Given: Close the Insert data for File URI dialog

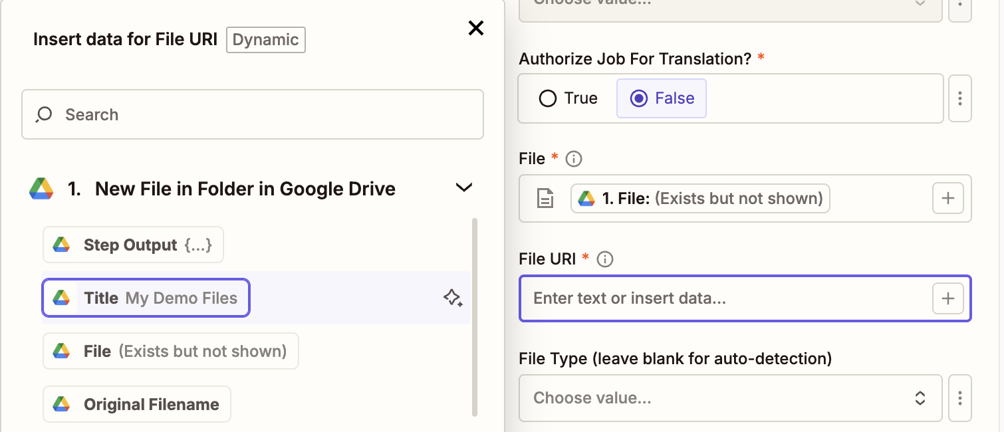Looking at the screenshot, I should [x=475, y=28].
